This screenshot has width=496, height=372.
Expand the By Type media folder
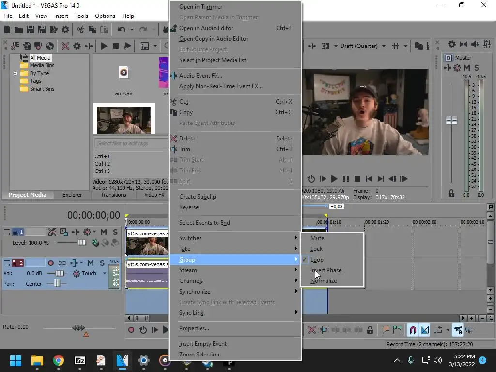tap(15, 73)
